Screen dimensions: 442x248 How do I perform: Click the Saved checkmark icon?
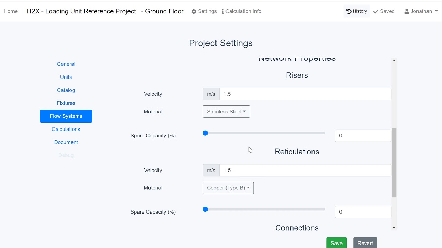coord(376,12)
